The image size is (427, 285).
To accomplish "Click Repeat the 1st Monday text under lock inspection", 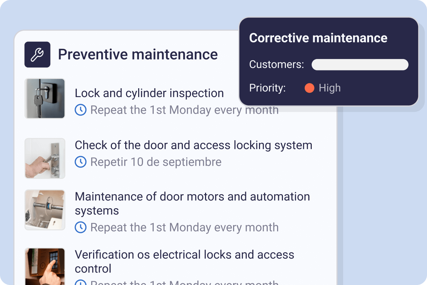I will point(184,110).
